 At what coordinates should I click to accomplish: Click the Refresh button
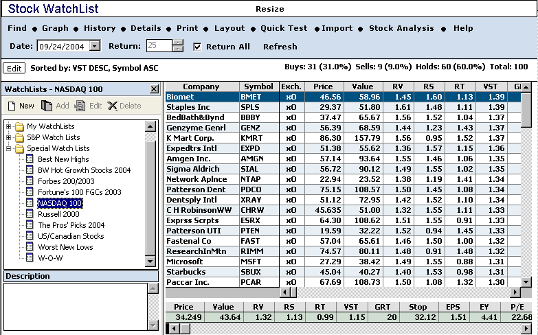tap(280, 47)
